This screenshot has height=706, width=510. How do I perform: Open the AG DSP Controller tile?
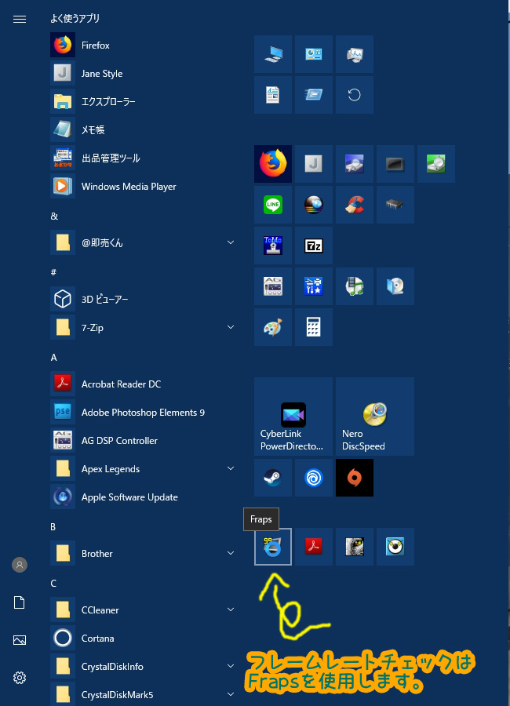(272, 286)
